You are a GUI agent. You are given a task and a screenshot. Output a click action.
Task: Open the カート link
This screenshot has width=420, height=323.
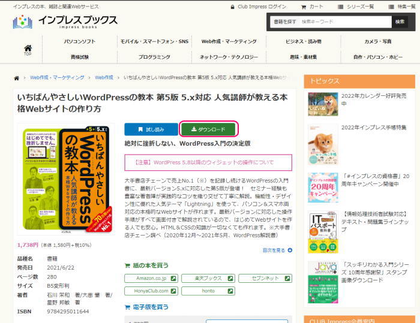click(313, 7)
